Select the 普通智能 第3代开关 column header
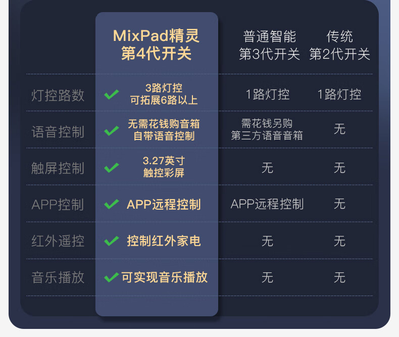The width and height of the screenshot is (399, 337). click(x=269, y=45)
